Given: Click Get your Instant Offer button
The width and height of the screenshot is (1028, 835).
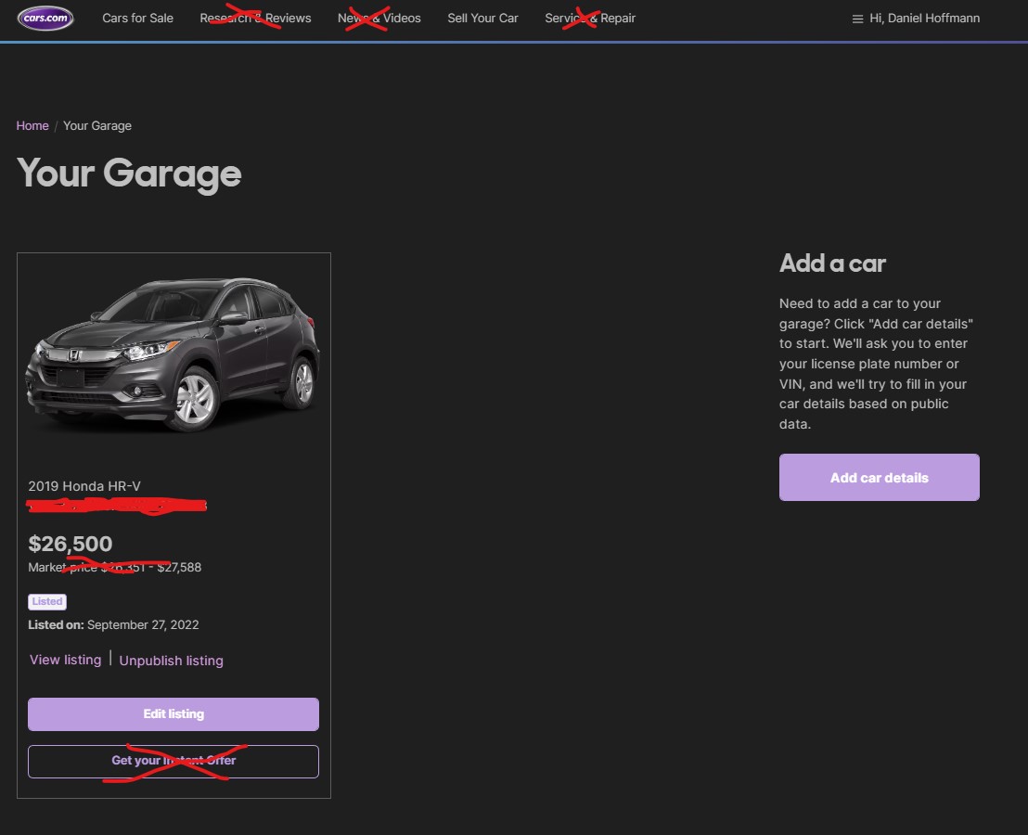Looking at the screenshot, I should tap(173, 762).
